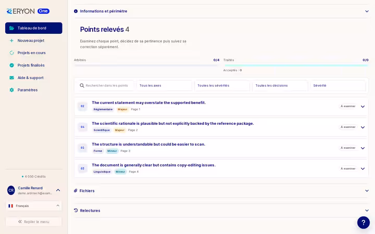Click number badge 02
The height and width of the screenshot is (234, 375).
click(x=82, y=106)
